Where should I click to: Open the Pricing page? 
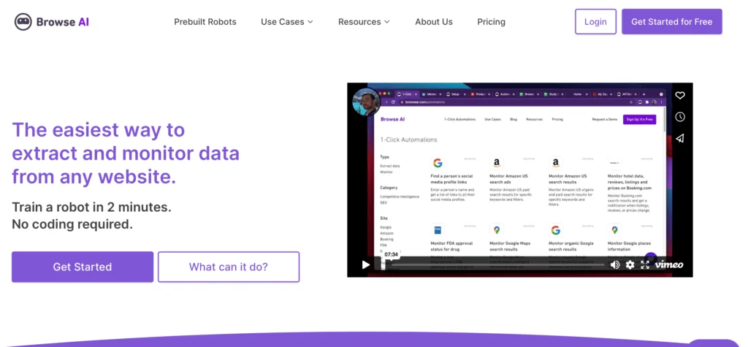(x=492, y=21)
